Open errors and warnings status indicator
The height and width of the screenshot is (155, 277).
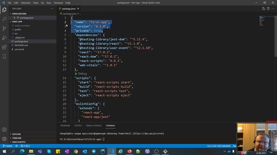click(x=25, y=146)
